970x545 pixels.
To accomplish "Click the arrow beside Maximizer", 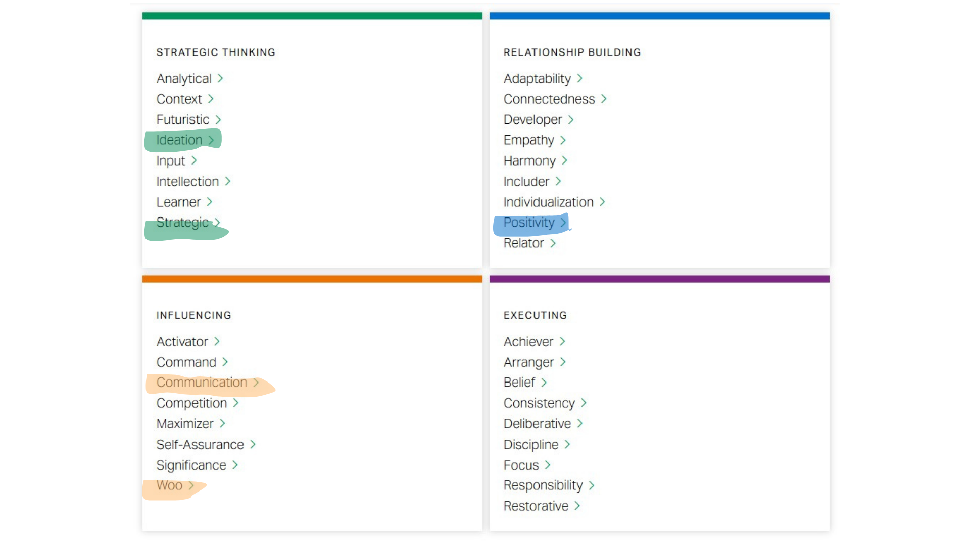I will pyautogui.click(x=222, y=424).
